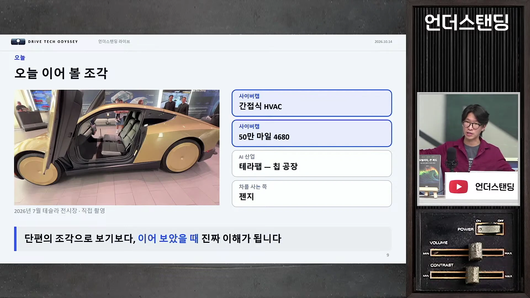Click the blue 오늘 section label
Screen dimensions: 530x298
point(20,57)
